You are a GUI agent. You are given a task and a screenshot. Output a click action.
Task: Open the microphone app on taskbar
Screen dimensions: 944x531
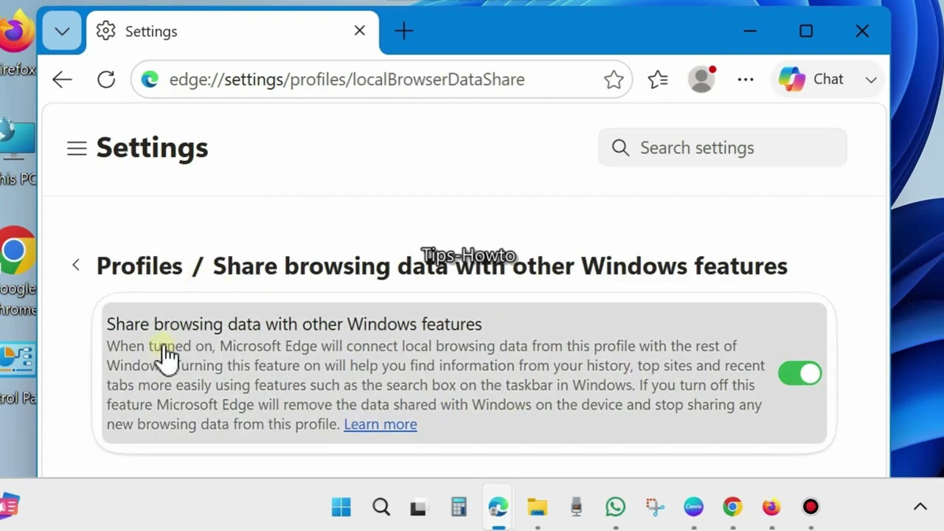(576, 507)
